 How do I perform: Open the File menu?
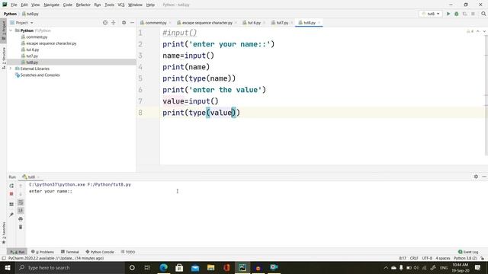click(x=14, y=5)
